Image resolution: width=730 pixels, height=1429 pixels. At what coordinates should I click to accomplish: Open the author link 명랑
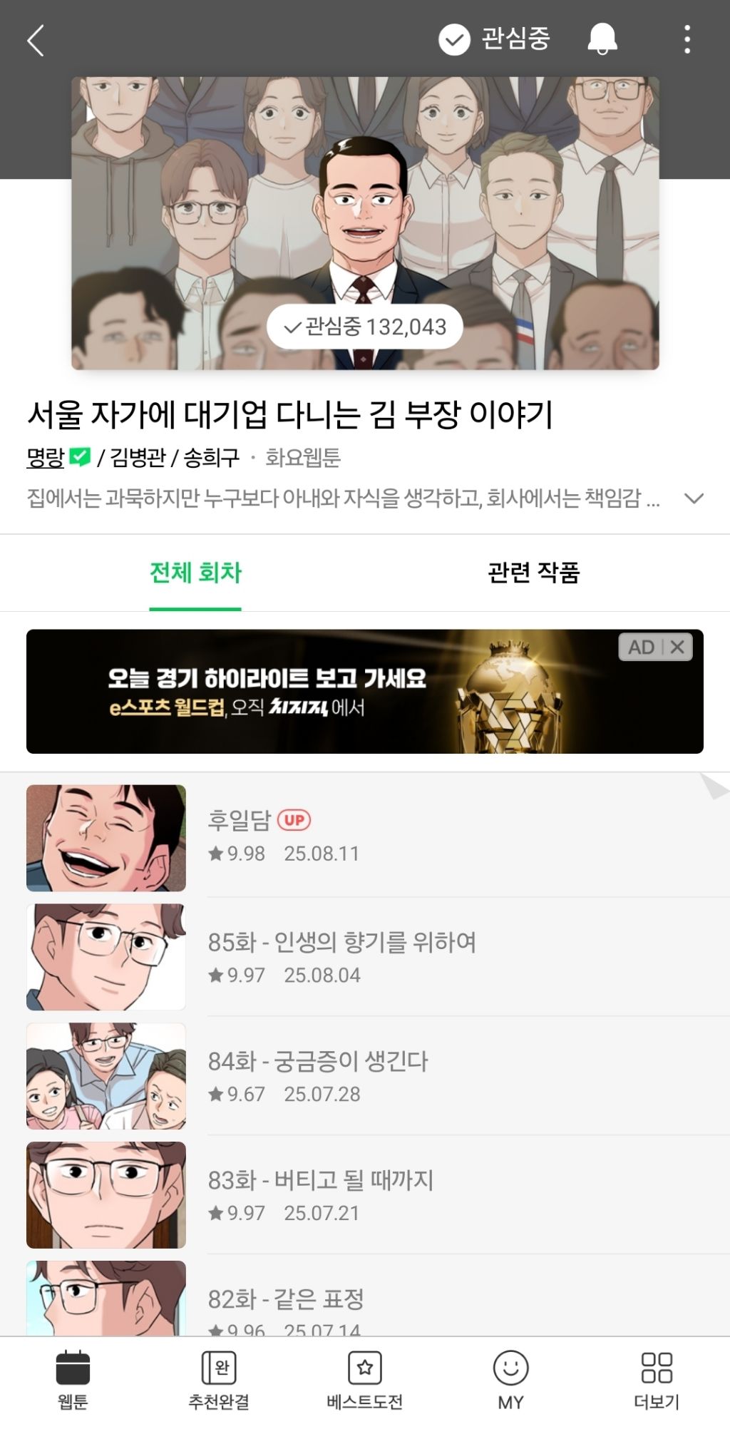tap(46, 457)
